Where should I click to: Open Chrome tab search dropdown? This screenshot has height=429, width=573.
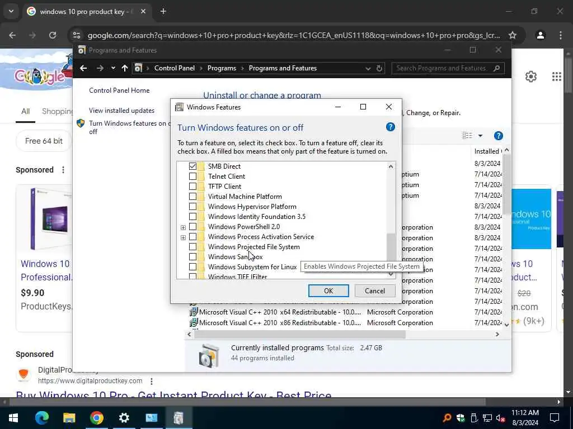click(11, 11)
